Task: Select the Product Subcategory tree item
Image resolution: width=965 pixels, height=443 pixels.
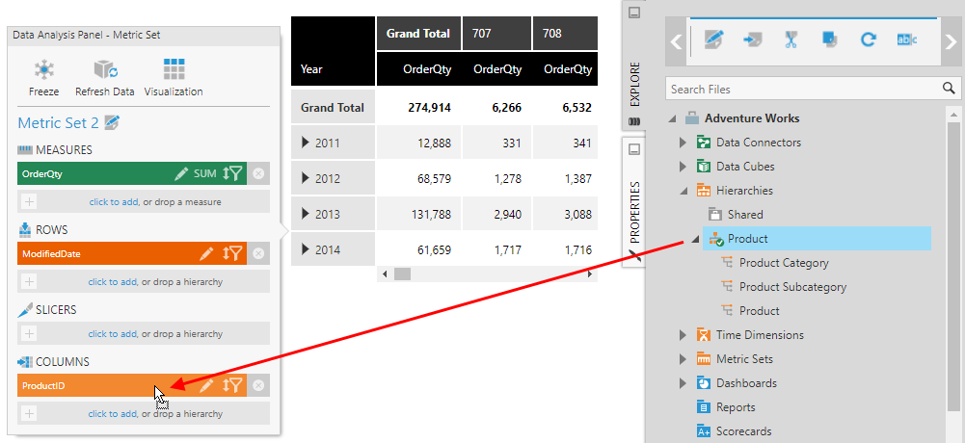Action: 792,287
